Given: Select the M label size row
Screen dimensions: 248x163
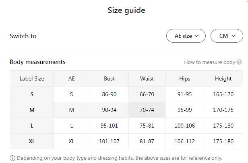Looking at the screenshot, I should pyautogui.click(x=32, y=110).
